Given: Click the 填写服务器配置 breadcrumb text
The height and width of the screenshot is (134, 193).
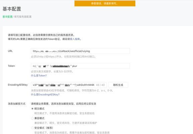Looking at the screenshot, I should [23, 17].
